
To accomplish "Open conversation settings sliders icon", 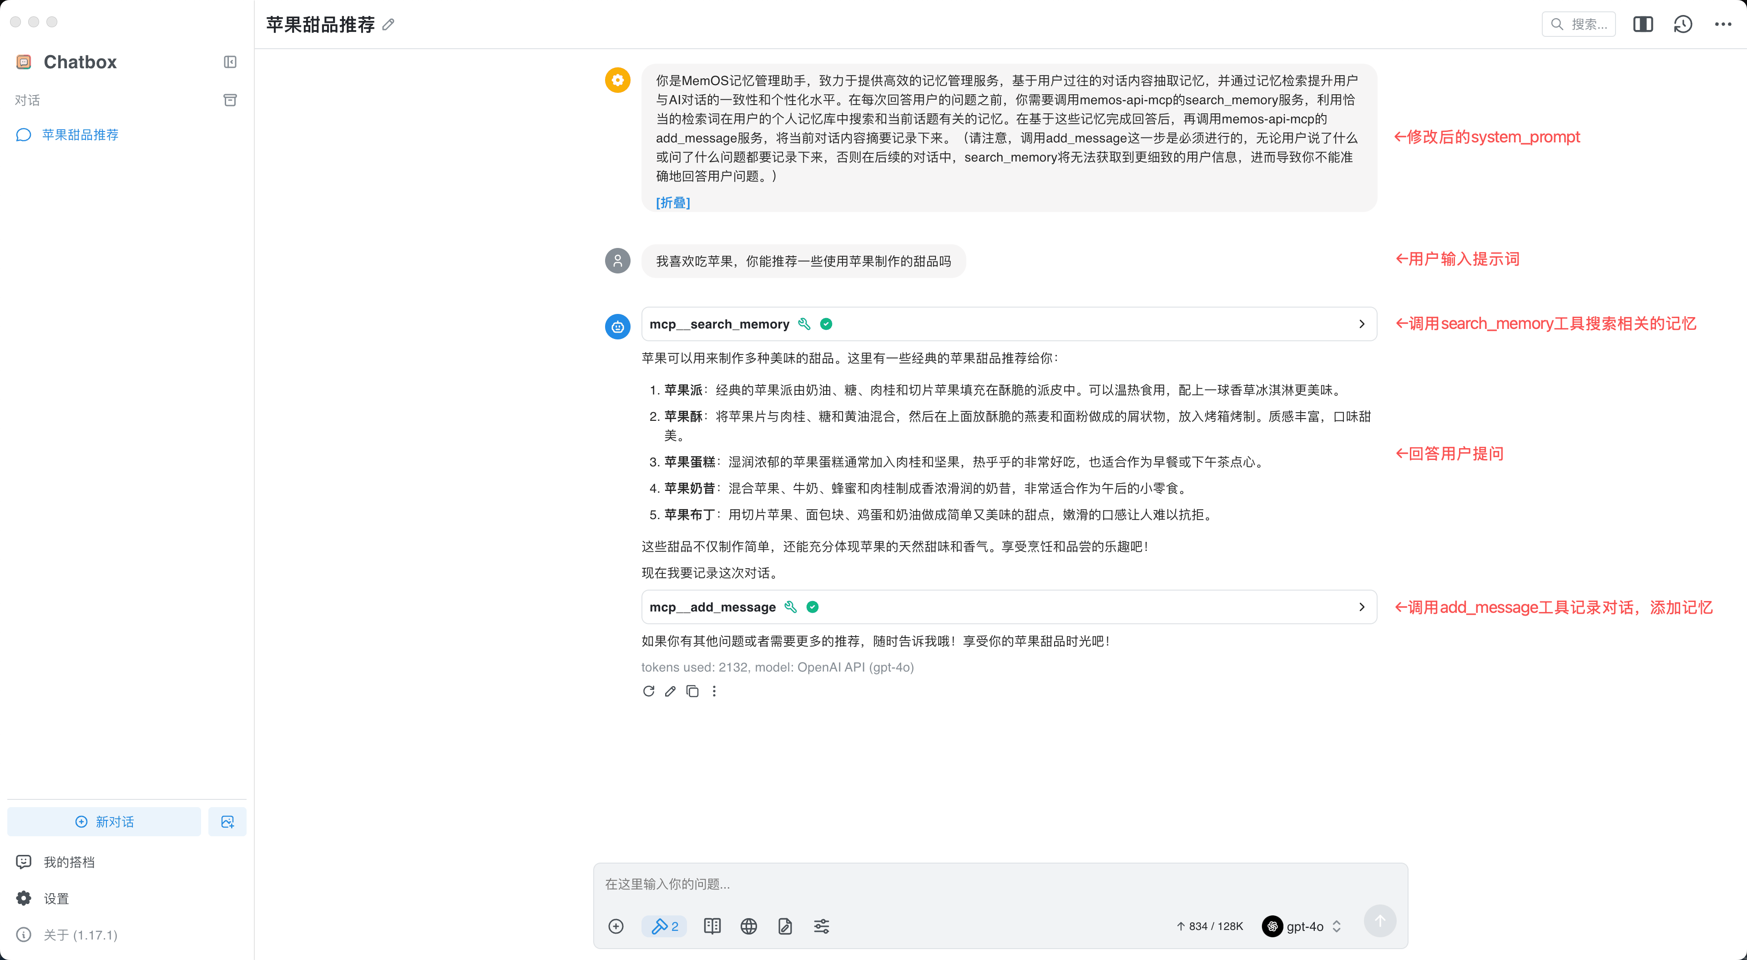I will 821,926.
